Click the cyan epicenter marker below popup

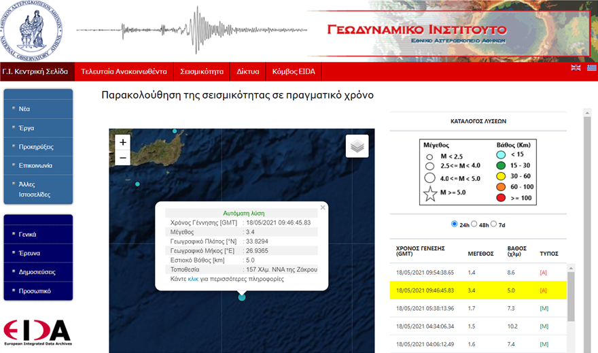coord(242,297)
